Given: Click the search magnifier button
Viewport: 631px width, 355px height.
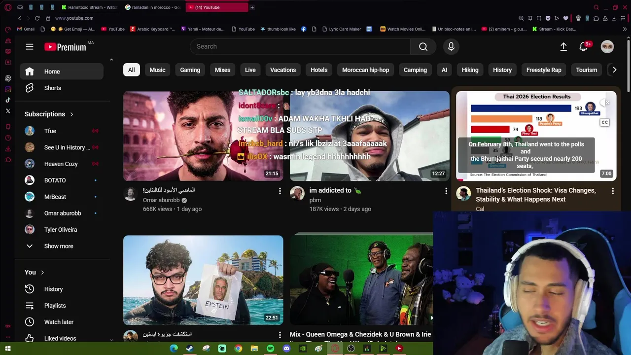Looking at the screenshot, I should pyautogui.click(x=423, y=46).
